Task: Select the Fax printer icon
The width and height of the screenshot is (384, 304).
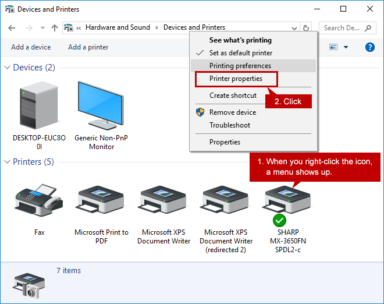Action: coord(39,200)
